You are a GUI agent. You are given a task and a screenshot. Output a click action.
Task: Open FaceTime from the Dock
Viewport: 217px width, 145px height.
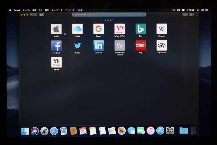click(x=141, y=131)
